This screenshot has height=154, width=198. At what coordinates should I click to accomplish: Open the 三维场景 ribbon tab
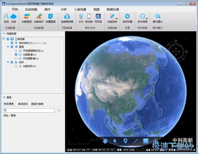pyautogui.click(x=80, y=9)
